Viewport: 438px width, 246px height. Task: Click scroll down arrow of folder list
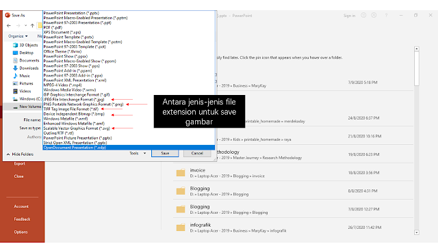417,232
